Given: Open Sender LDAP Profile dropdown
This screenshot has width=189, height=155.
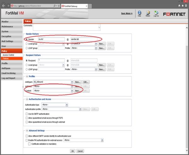Looking at the screenshot, I should [96, 48].
